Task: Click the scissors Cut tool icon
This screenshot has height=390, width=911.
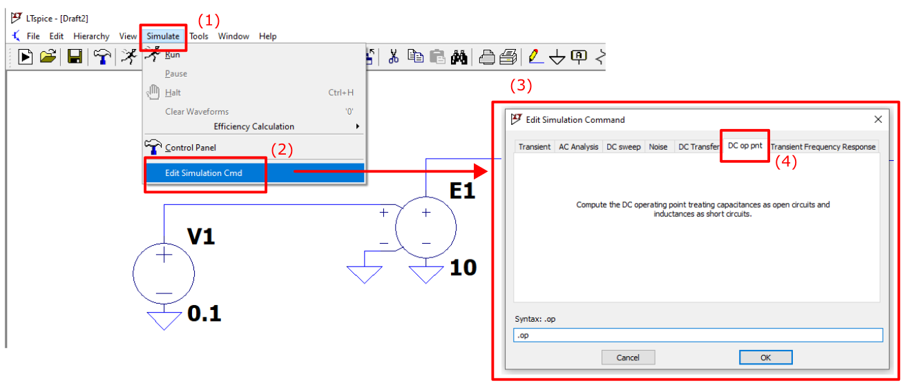Action: [394, 57]
